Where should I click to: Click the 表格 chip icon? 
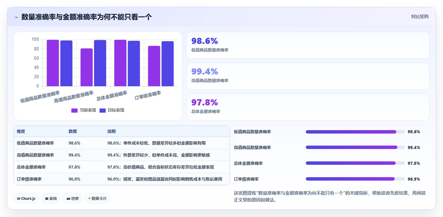coord(47,198)
